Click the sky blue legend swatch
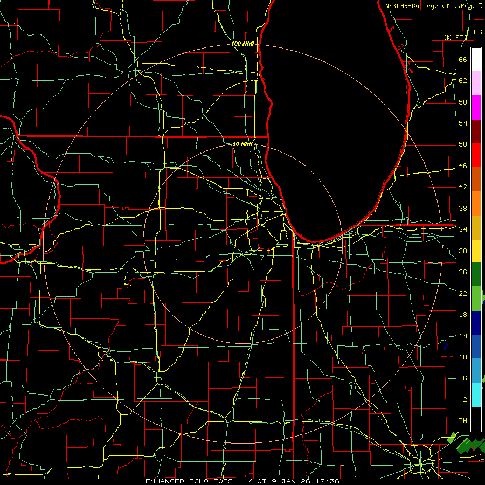Image resolution: width=485 pixels, height=485 pixels. [476, 371]
